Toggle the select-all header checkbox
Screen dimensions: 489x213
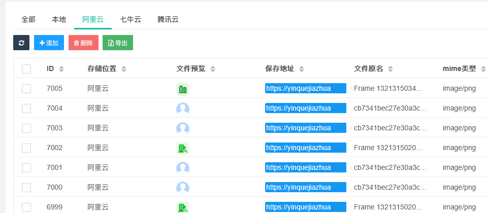[26, 69]
